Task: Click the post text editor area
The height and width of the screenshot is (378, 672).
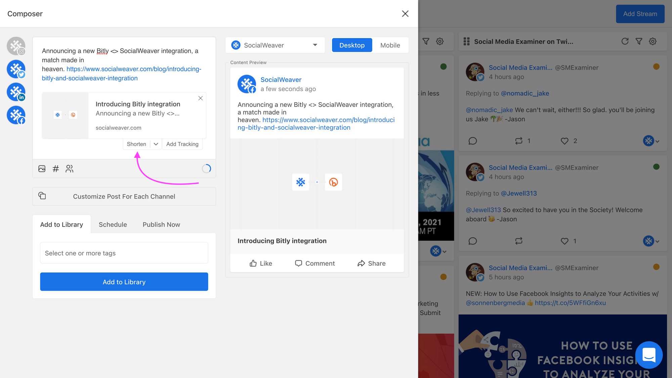Action: coord(124,65)
